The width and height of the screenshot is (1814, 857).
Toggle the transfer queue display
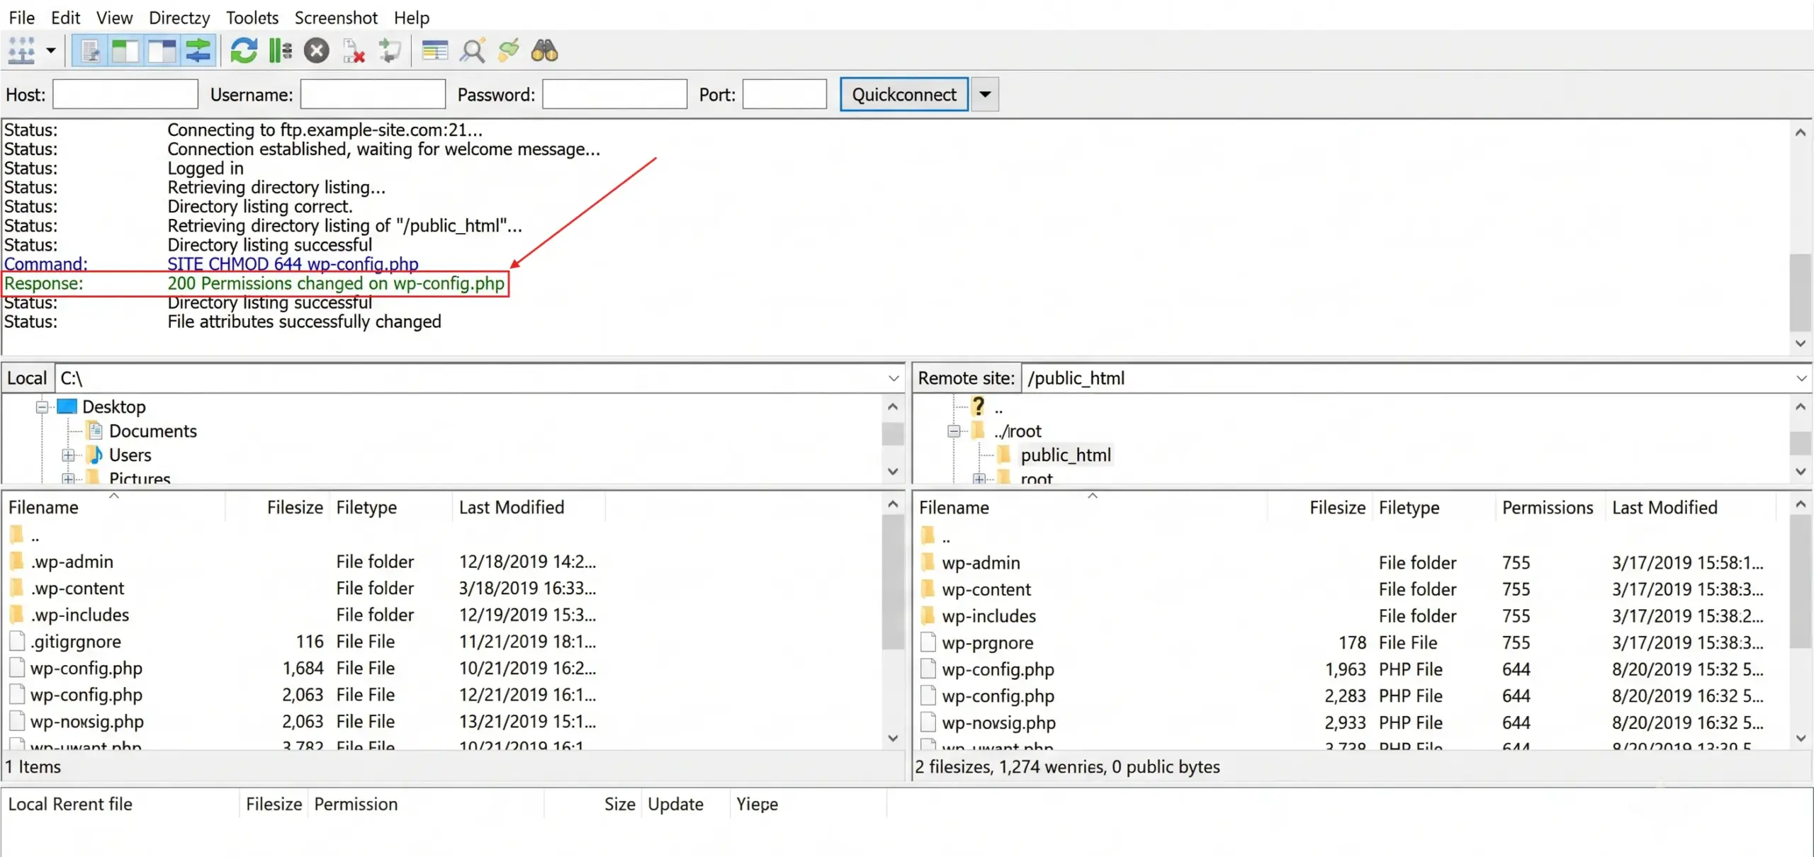pos(198,51)
